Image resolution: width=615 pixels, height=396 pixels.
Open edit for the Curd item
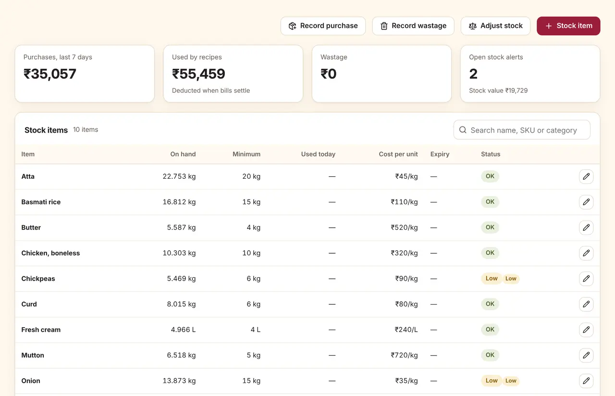(586, 304)
